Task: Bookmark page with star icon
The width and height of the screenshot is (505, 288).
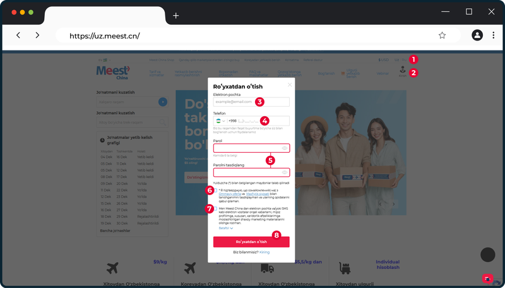Action: (442, 35)
